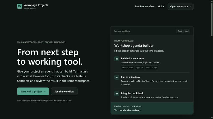The image size is (213, 119).
Task: Click the Start with a project button
Action: 33,91
